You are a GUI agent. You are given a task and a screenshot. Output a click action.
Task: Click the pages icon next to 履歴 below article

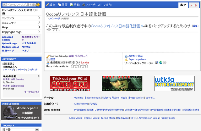click(48, 60)
